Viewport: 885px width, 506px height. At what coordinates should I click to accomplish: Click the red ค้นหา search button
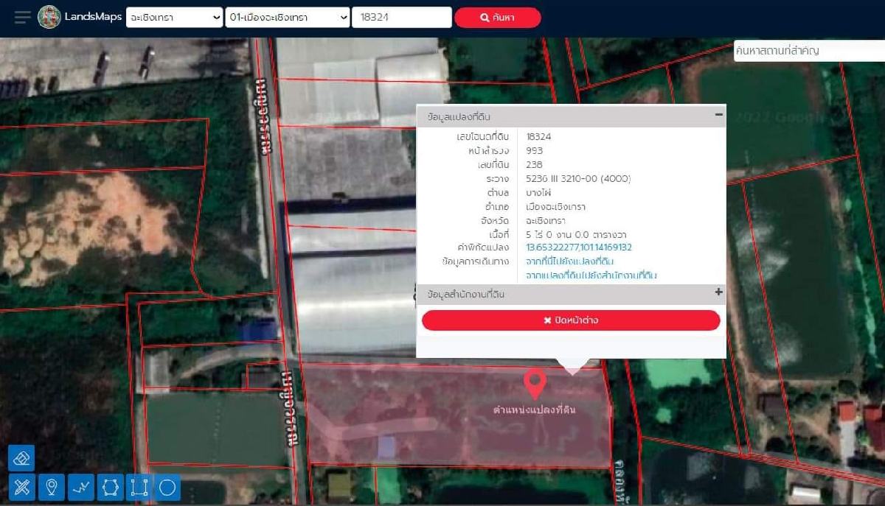click(x=498, y=18)
